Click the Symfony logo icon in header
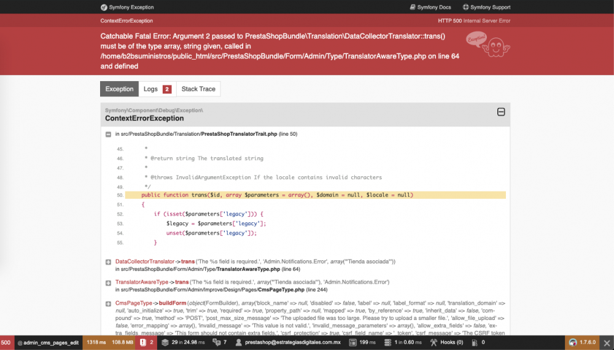This screenshot has height=350, width=614. pyautogui.click(x=104, y=7)
